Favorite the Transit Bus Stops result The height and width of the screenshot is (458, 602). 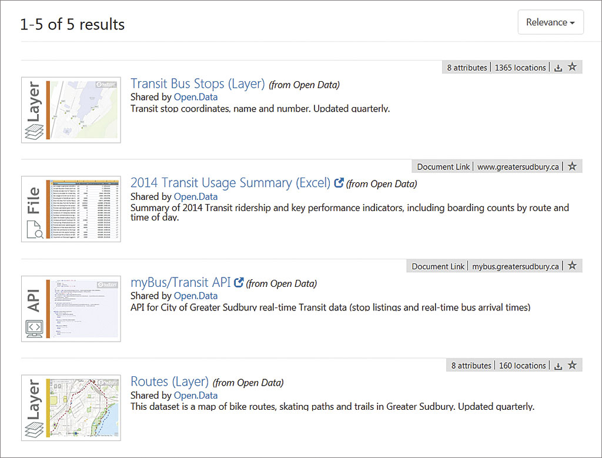point(573,67)
